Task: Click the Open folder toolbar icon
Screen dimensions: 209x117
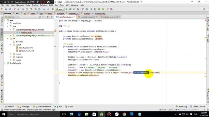Action: click(2, 9)
